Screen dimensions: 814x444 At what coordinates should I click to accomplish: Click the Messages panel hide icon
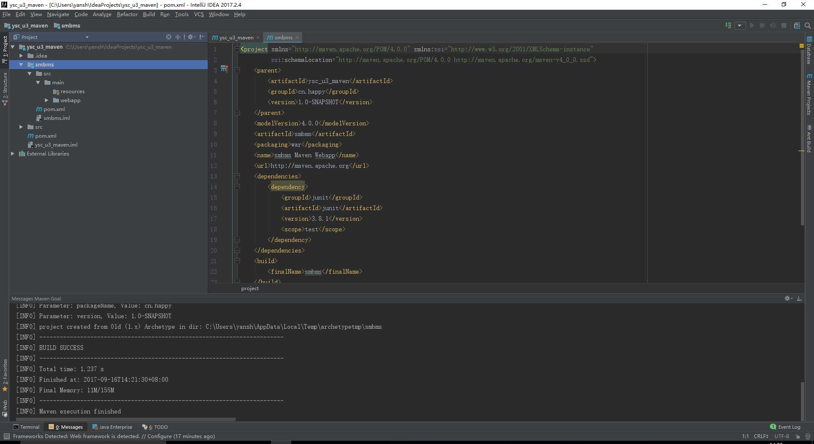[x=799, y=298]
